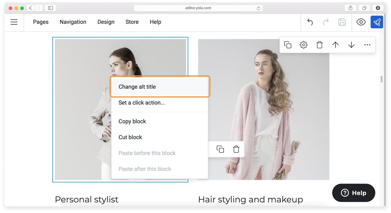
Task: Save the site with the disk icon
Action: 342,22
